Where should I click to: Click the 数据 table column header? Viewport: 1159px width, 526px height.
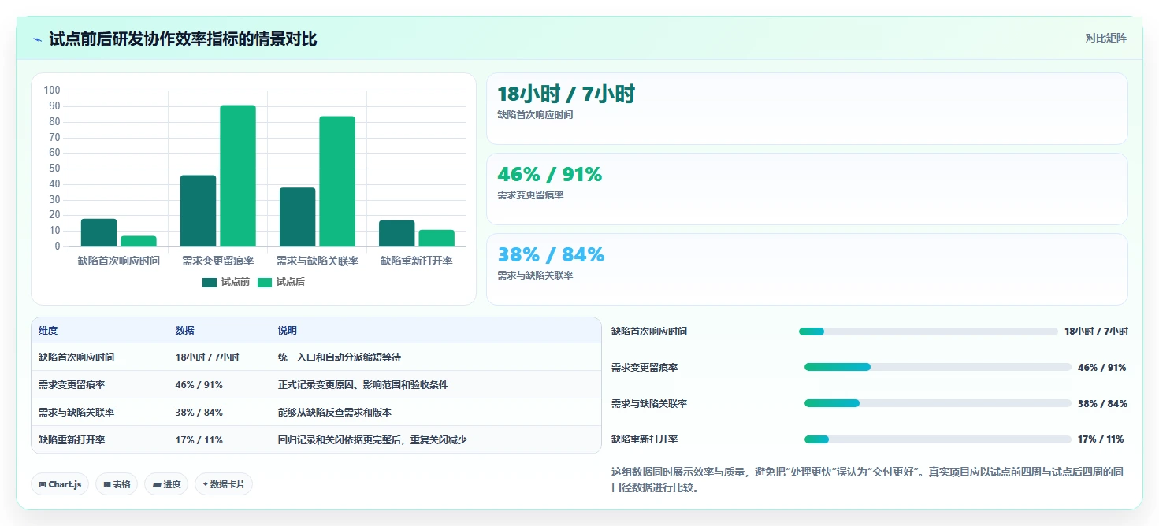[184, 331]
